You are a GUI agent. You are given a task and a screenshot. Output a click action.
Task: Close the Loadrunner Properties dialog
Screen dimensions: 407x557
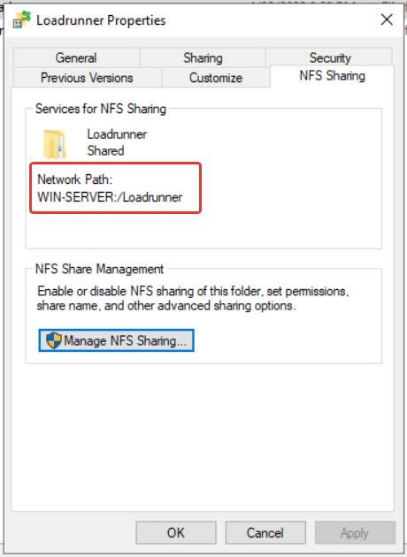point(387,19)
